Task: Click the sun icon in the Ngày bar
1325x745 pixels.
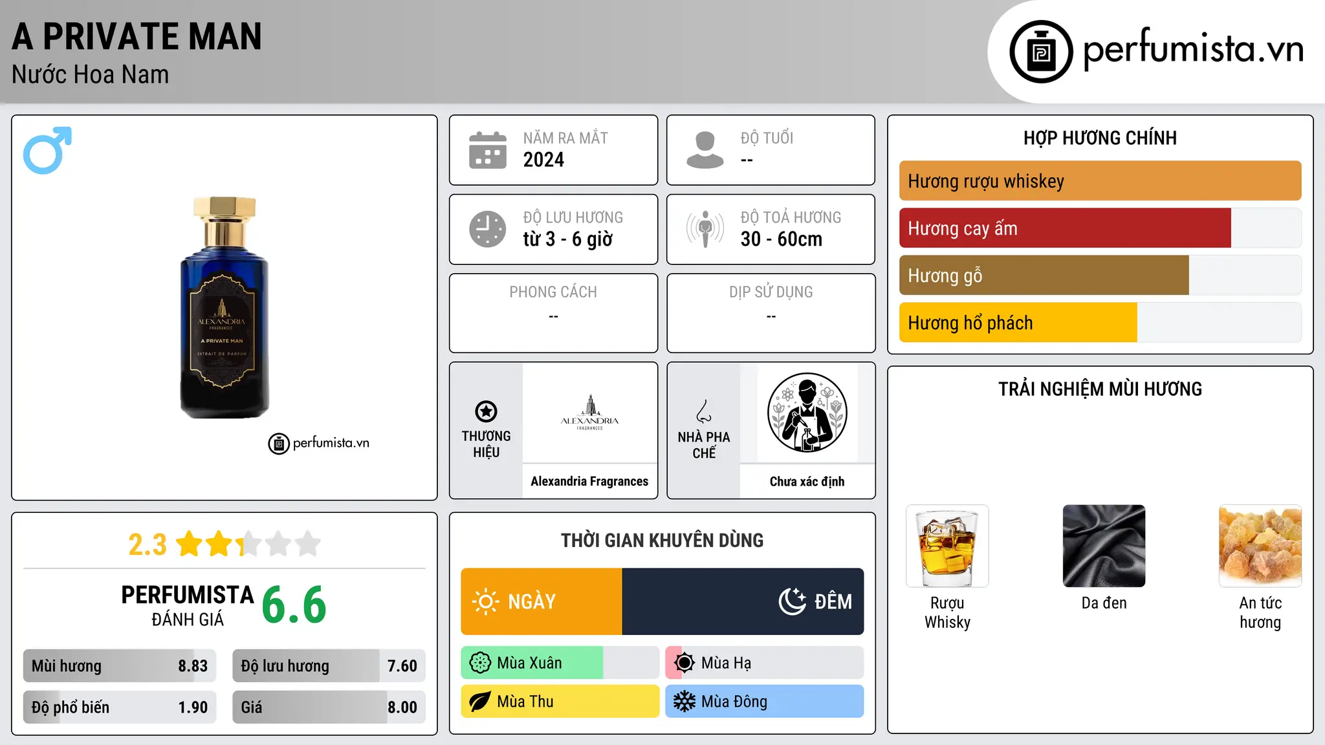Action: point(485,601)
